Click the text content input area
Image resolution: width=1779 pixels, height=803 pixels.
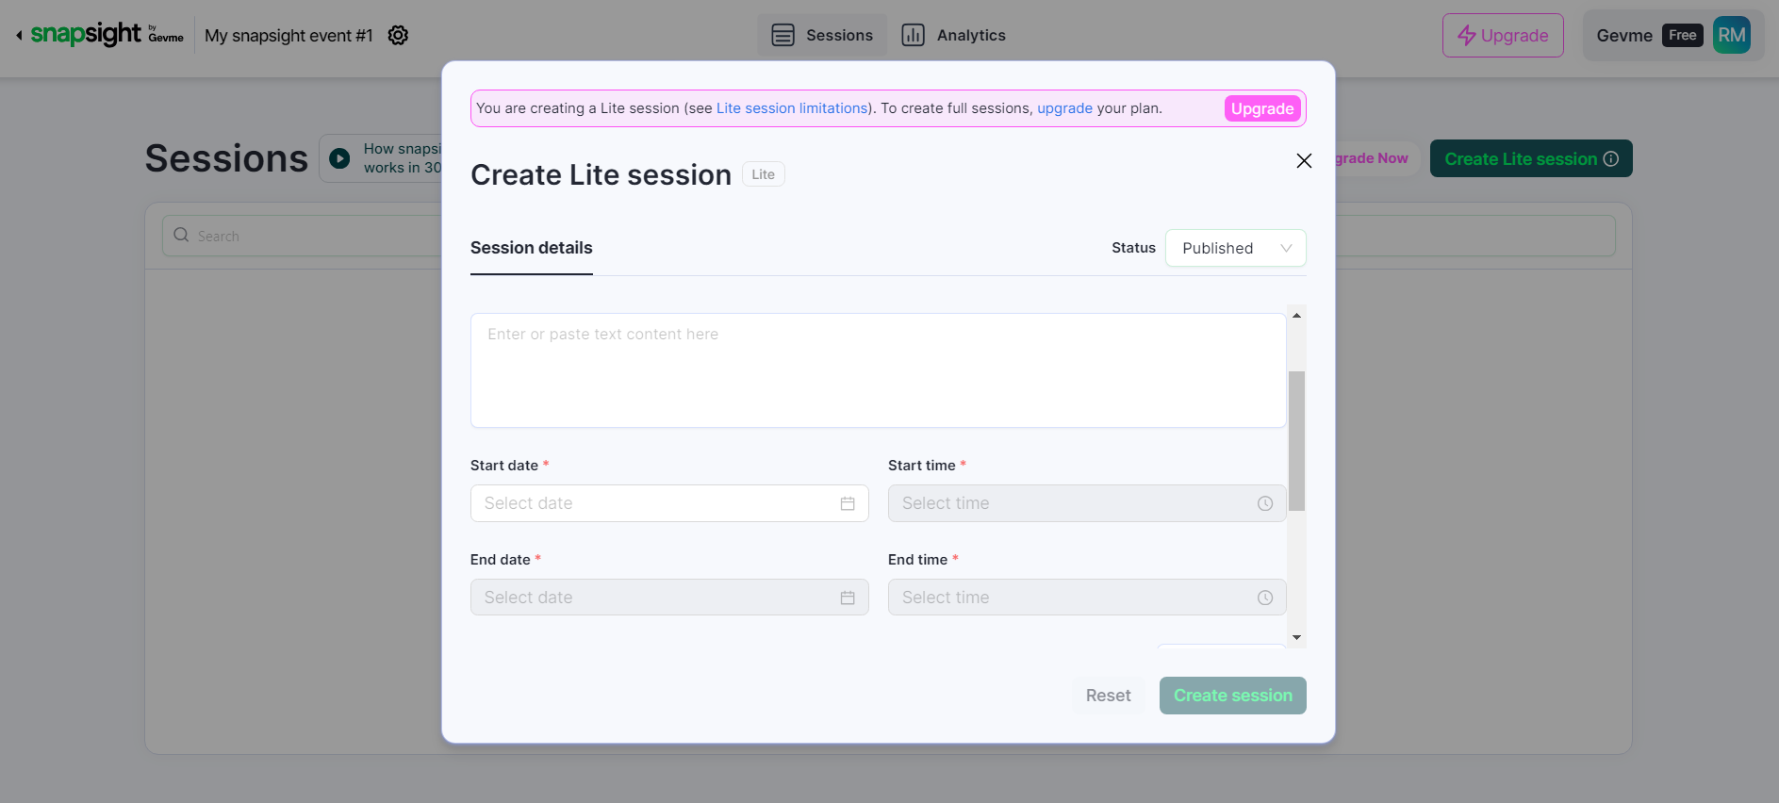(x=878, y=370)
